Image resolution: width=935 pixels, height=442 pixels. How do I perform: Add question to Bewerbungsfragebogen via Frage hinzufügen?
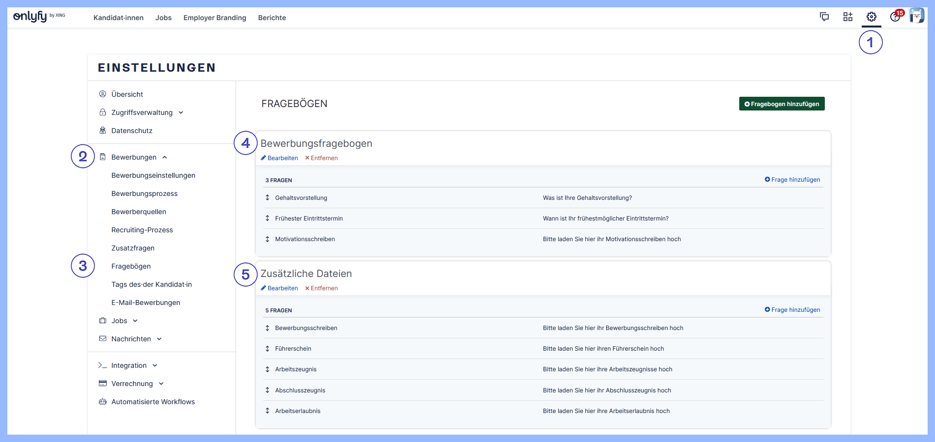792,180
